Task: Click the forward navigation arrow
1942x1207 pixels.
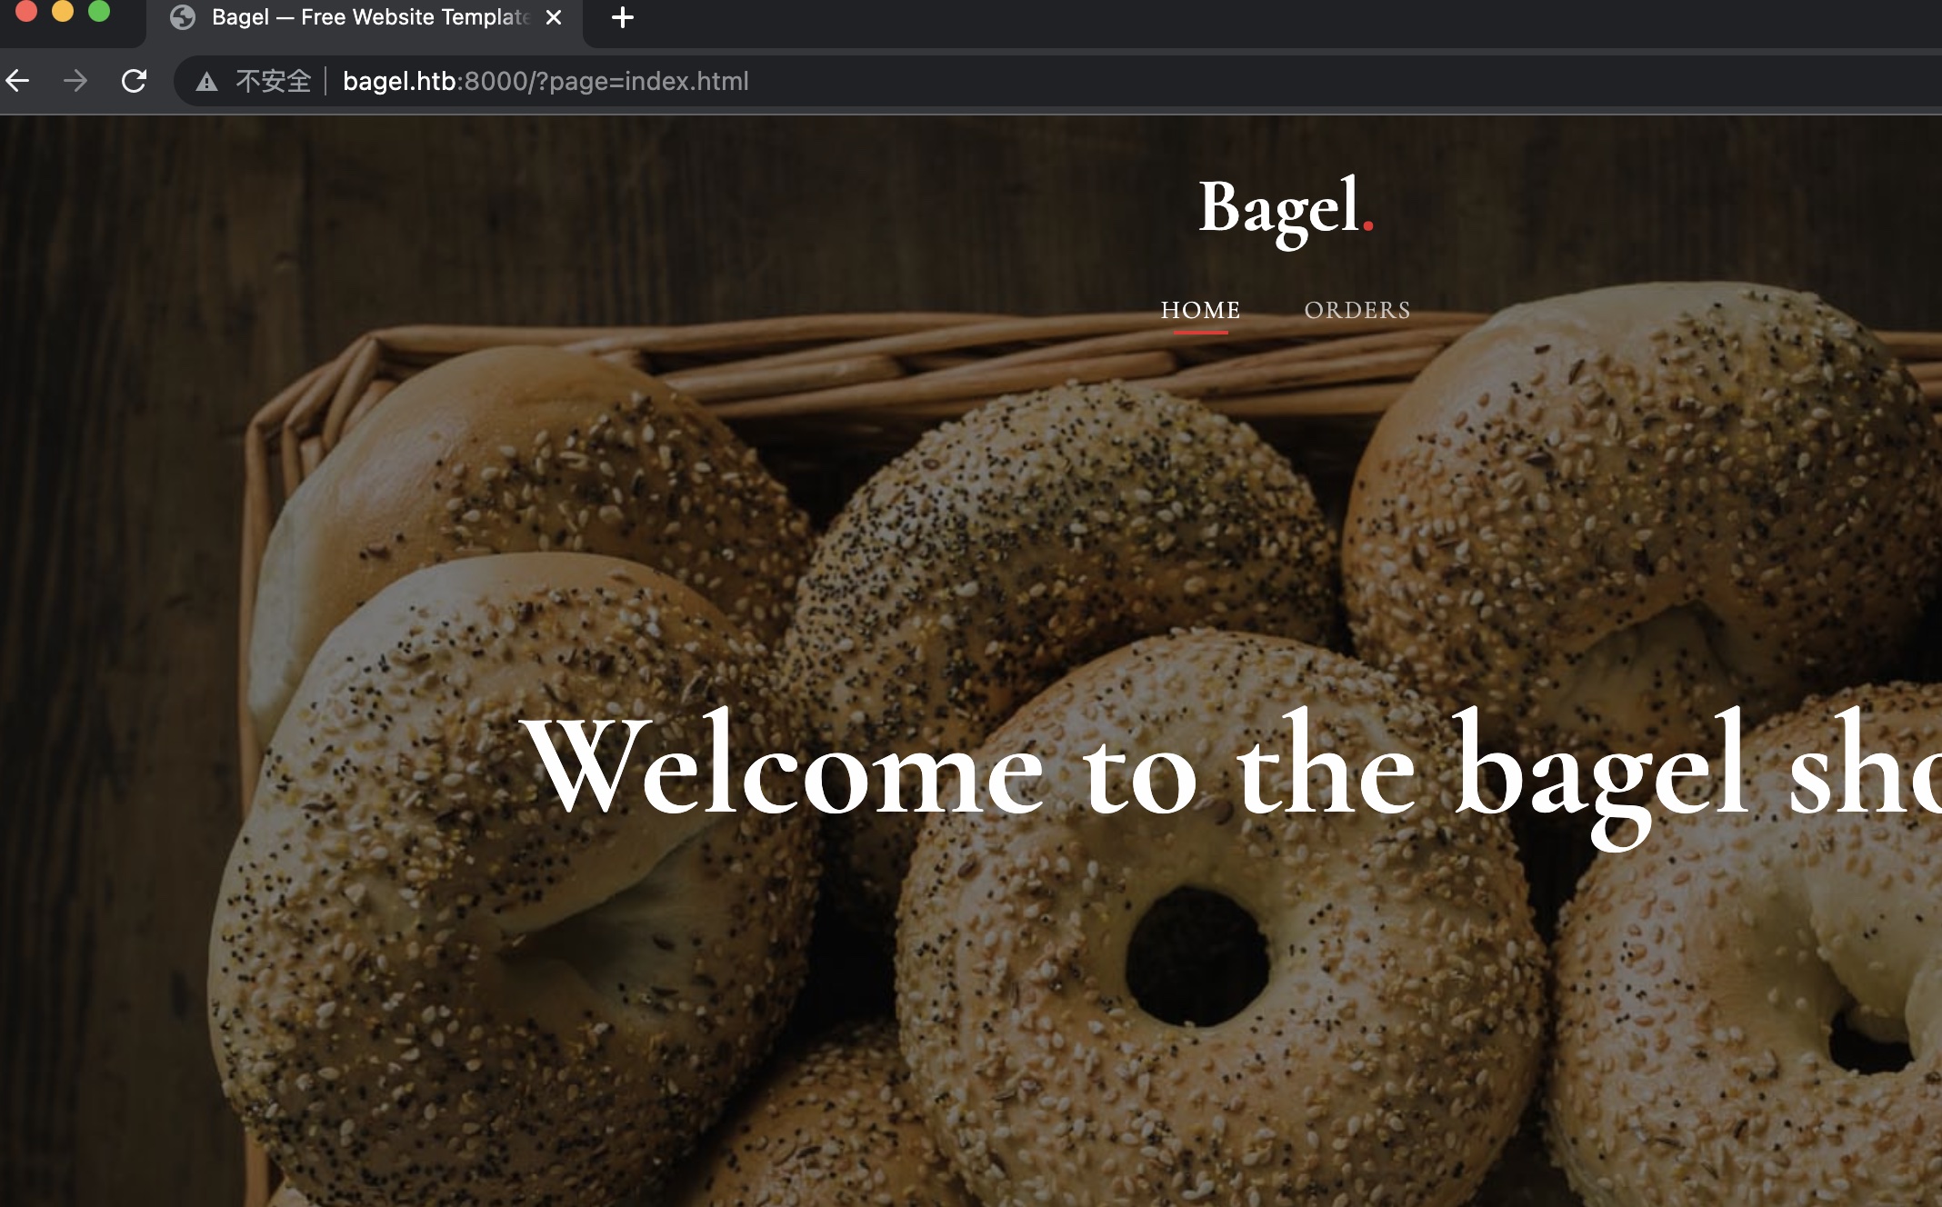Action: [x=75, y=81]
